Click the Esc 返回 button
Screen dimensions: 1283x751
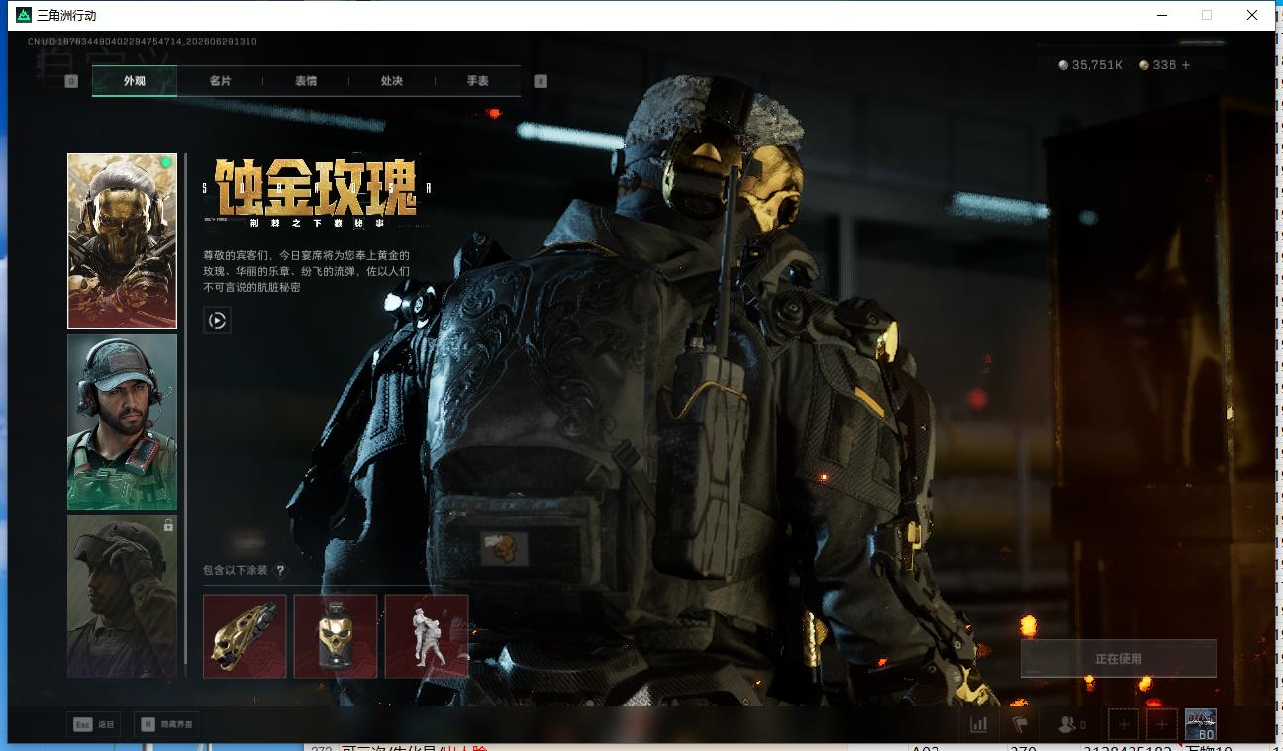coord(94,724)
